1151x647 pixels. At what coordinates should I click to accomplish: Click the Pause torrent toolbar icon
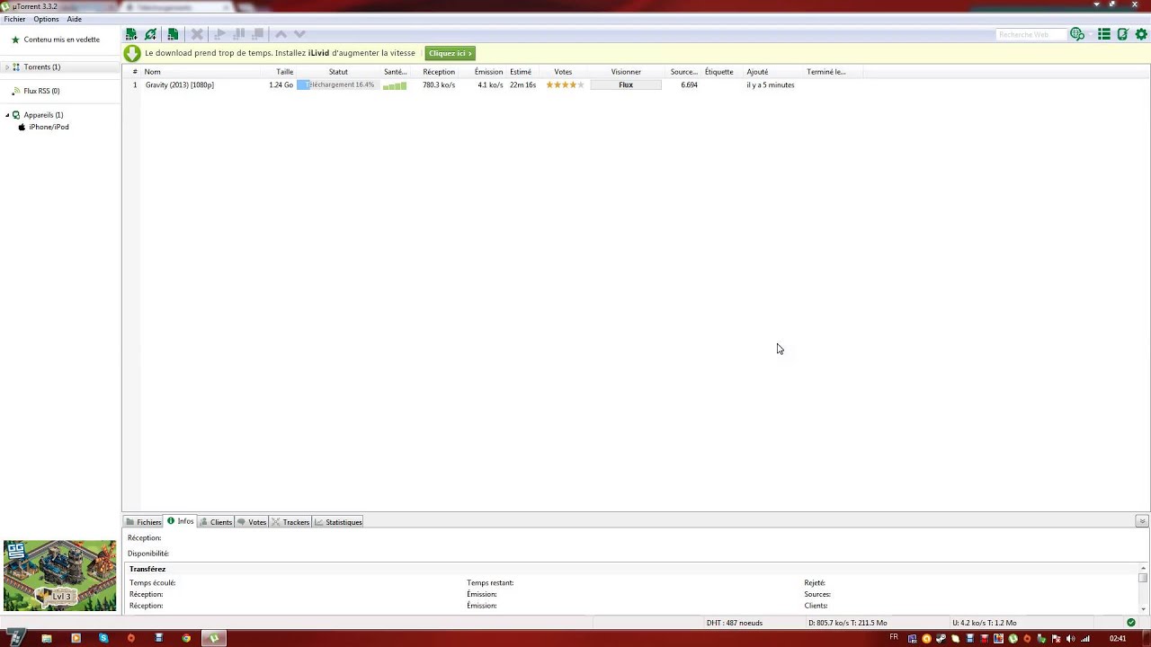239,34
